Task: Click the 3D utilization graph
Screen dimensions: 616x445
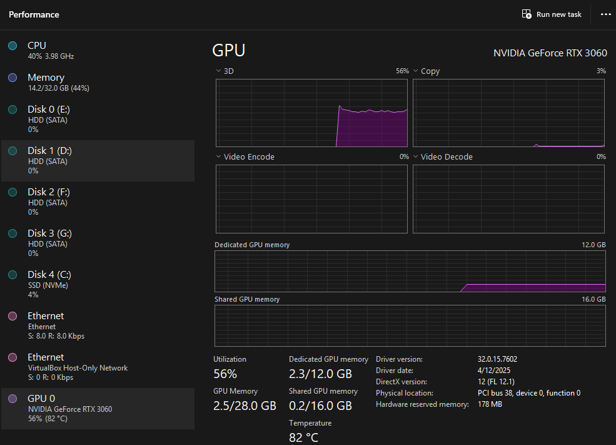Action: (311, 113)
